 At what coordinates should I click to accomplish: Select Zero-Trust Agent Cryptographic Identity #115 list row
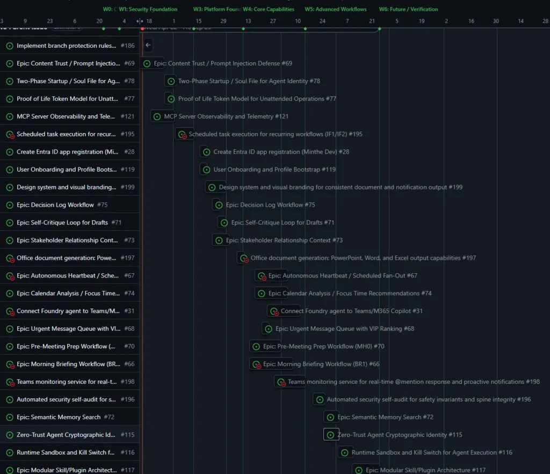tap(70, 435)
